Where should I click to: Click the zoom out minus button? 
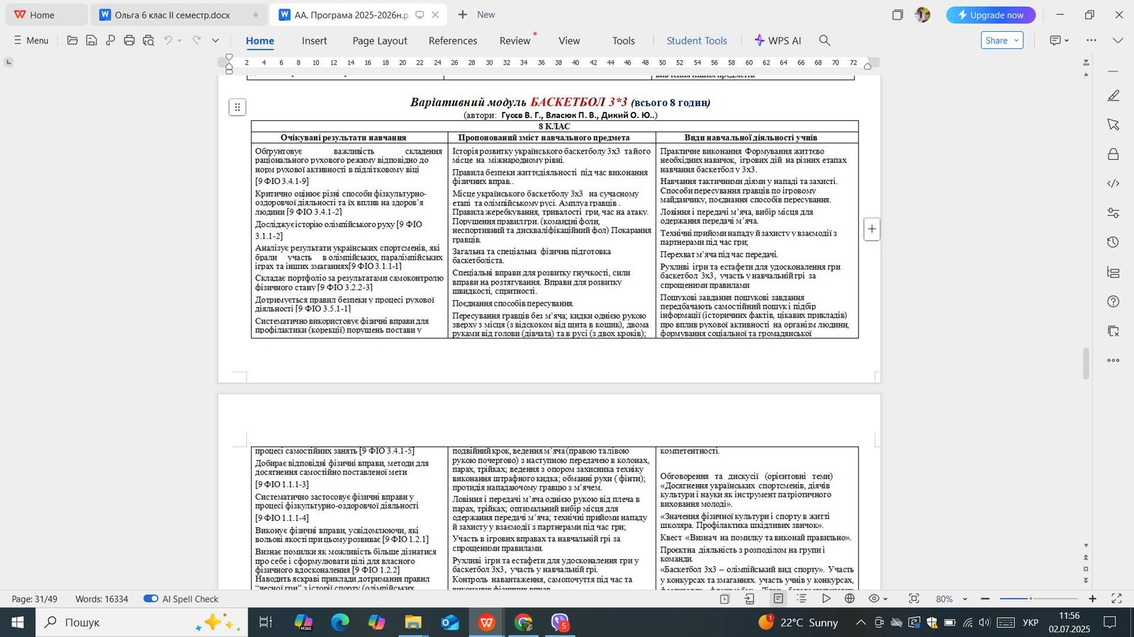coord(985,599)
